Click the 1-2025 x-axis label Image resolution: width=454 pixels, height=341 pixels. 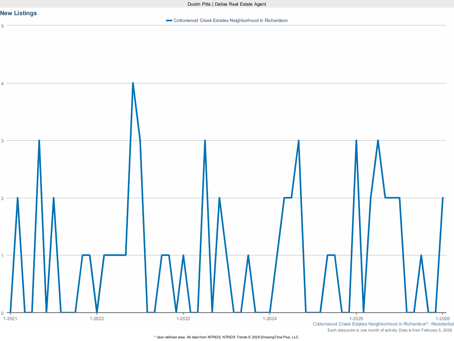(356, 319)
